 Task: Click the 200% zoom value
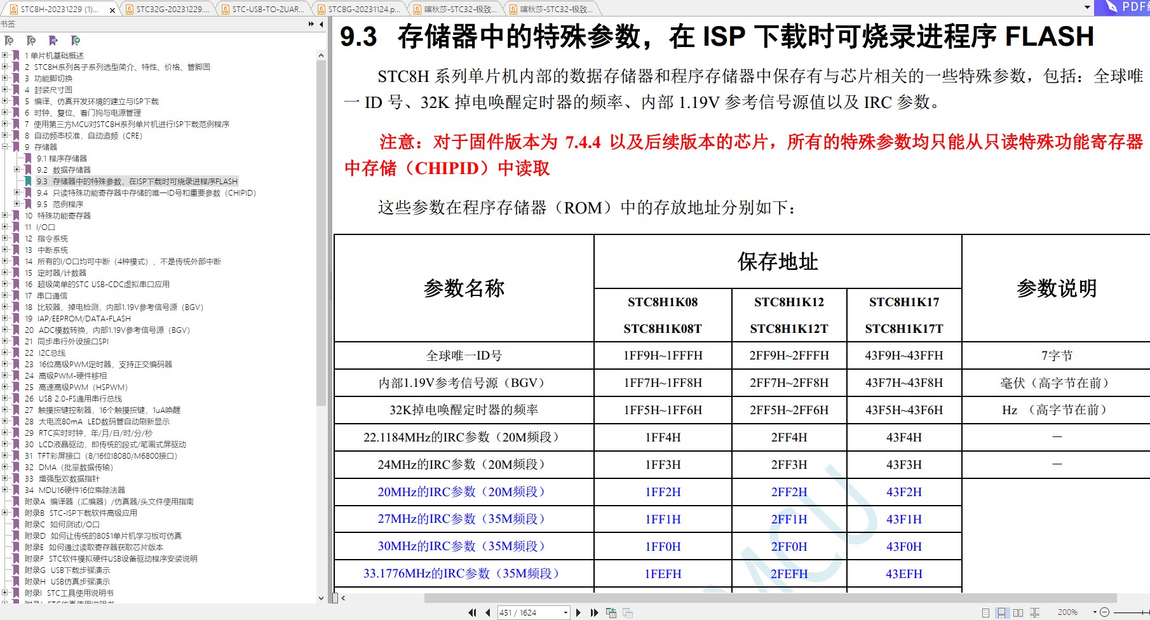pos(1067,612)
